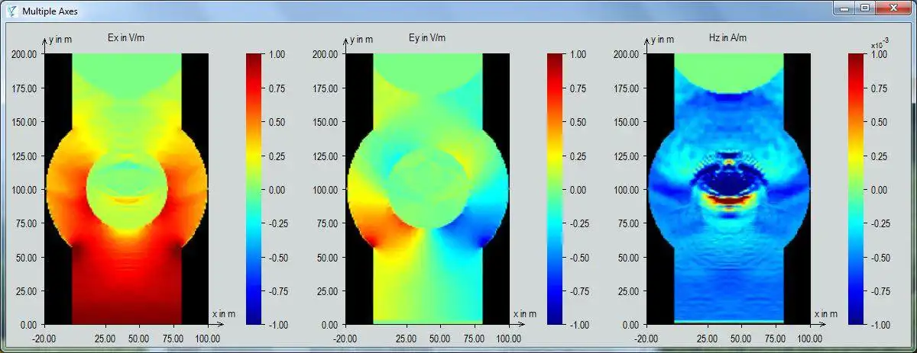Click the Multiple Axes window app icon
Viewport: 917px width, 353px height.
tap(11, 11)
